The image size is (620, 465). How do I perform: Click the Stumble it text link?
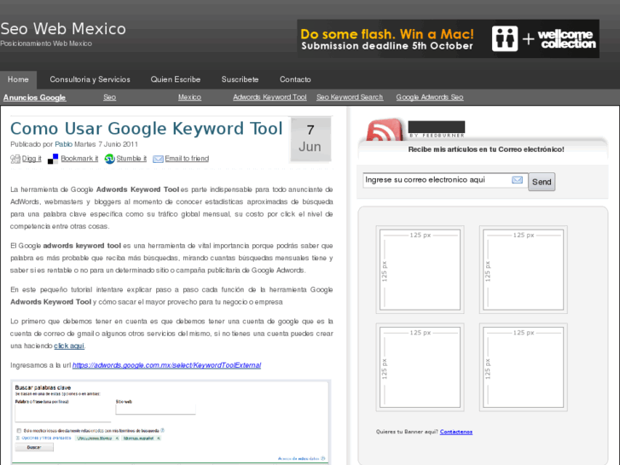click(131, 159)
